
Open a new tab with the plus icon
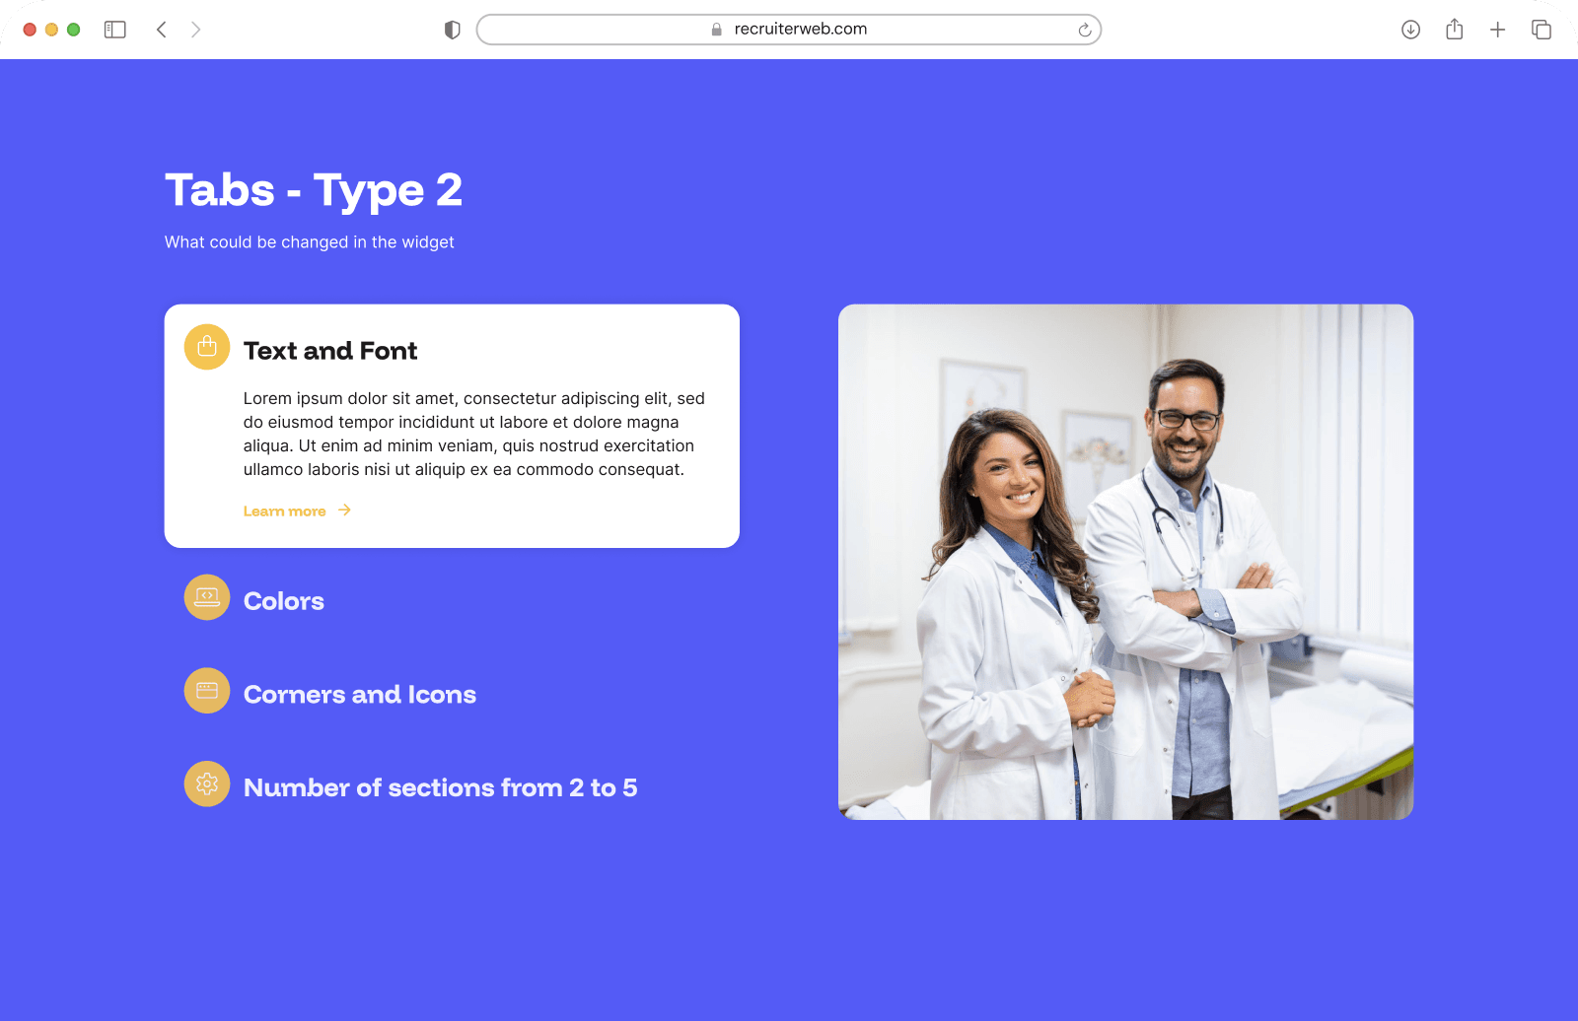click(x=1497, y=30)
